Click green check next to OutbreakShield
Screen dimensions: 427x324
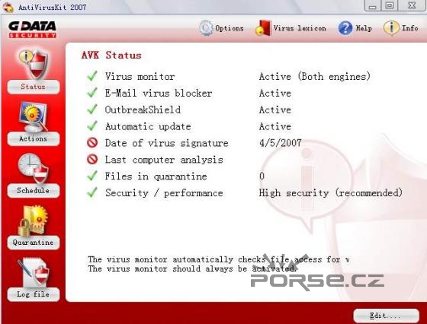[92, 110]
